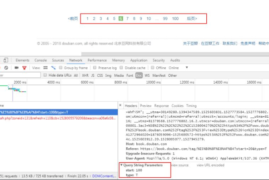269x180 pixels.
Task: Click the horizontal page scrollbar
Action: pos(175,54)
